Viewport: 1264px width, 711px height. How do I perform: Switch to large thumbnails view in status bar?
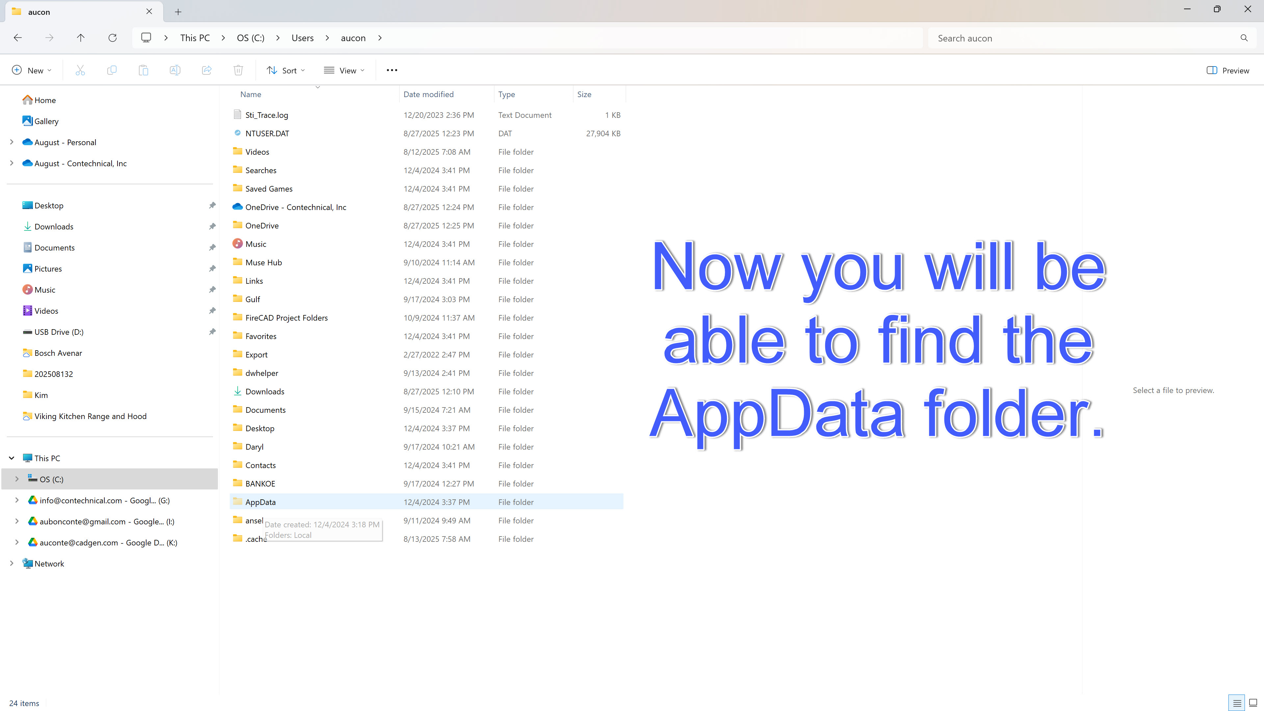click(1253, 703)
